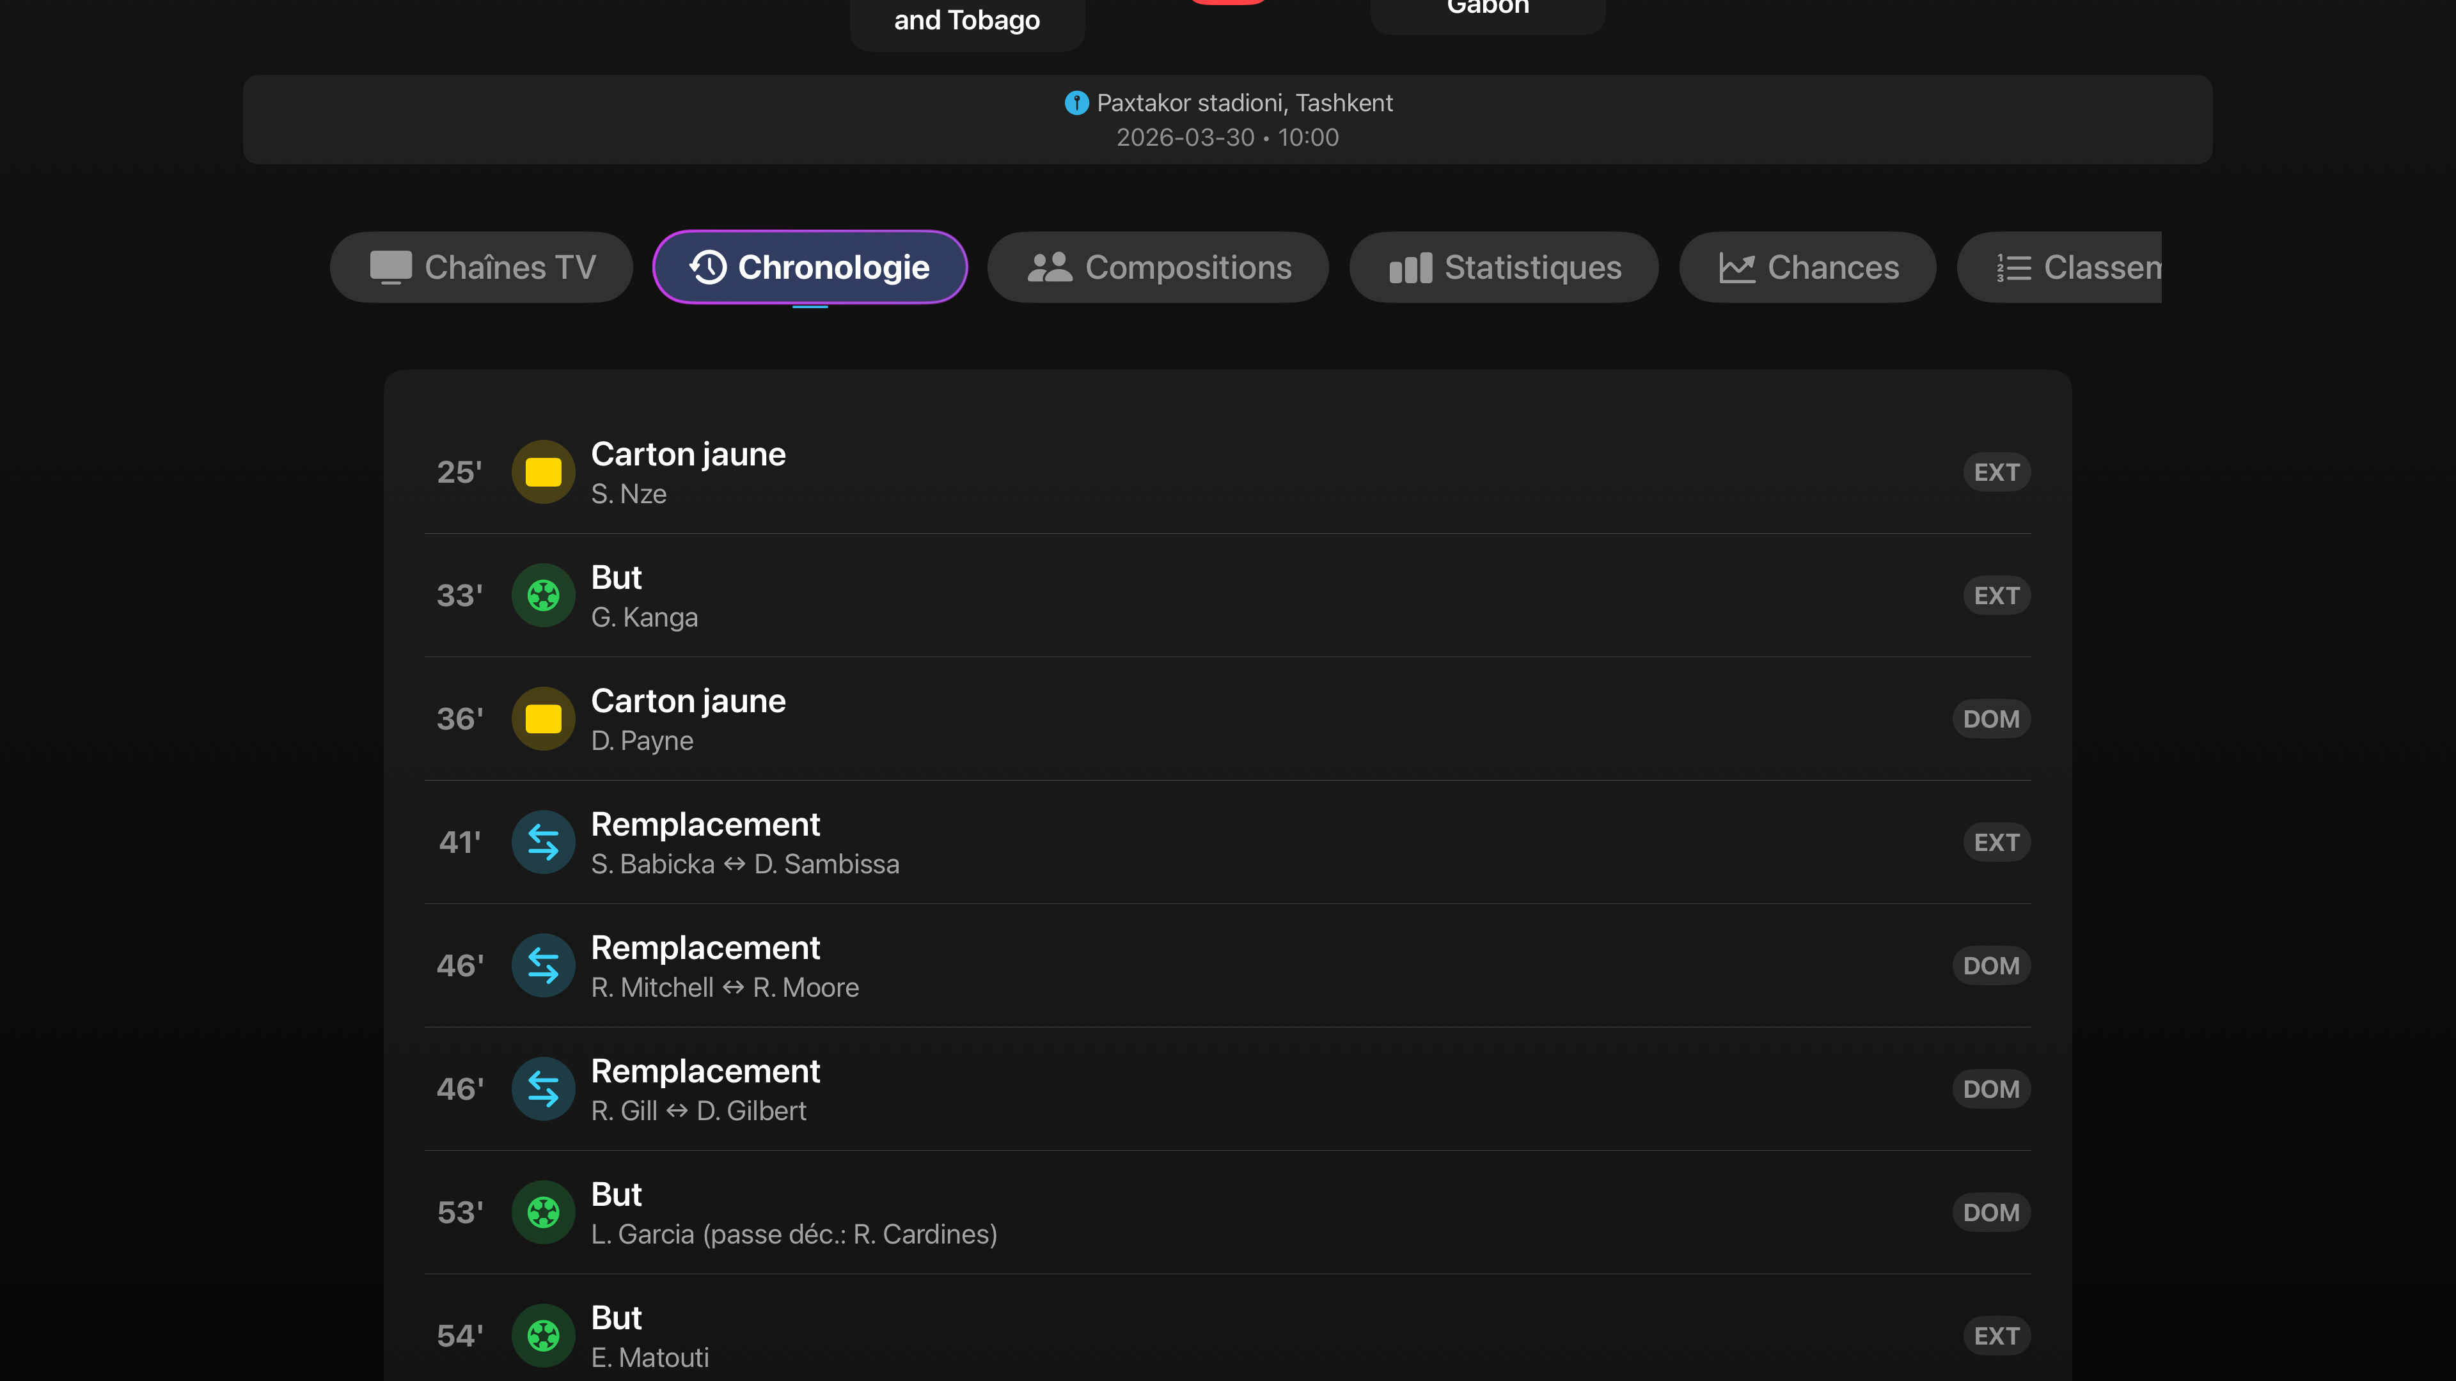
Task: Select the Chronologie tab
Action: (x=810, y=268)
